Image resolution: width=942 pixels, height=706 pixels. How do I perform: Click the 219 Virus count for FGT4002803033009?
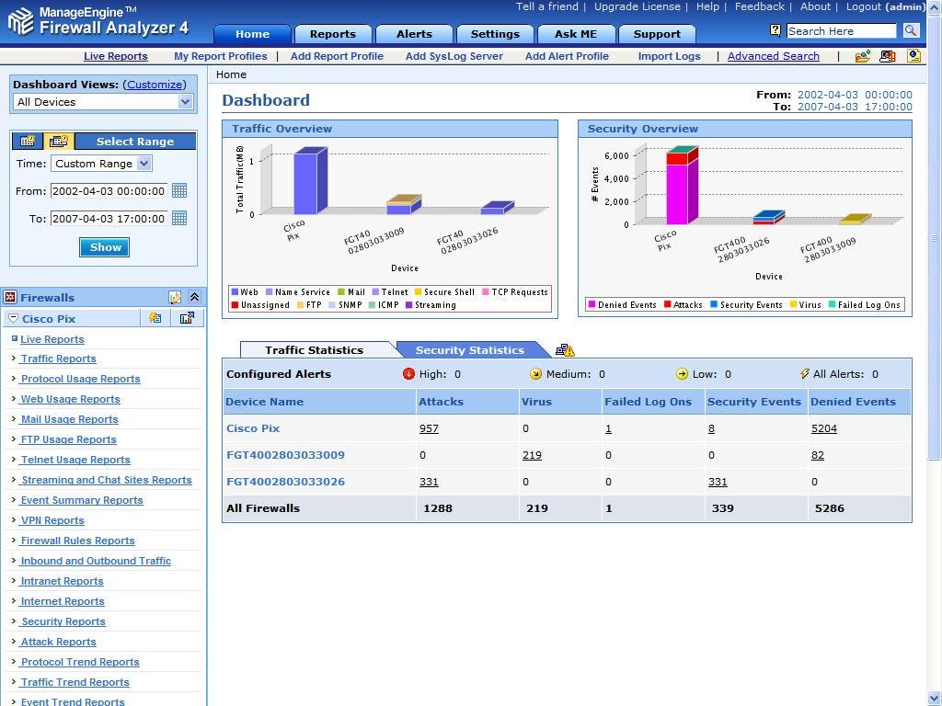click(532, 455)
